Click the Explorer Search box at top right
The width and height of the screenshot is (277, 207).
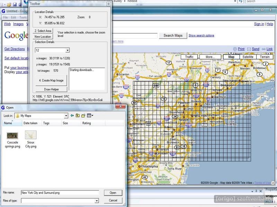(x=261, y=1)
